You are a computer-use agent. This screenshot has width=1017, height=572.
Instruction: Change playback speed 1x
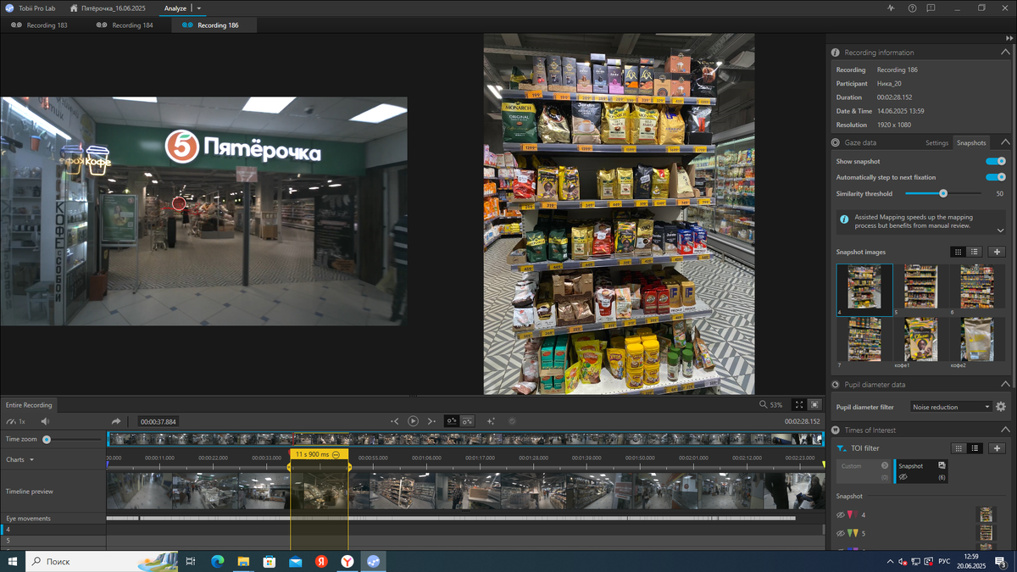15,421
